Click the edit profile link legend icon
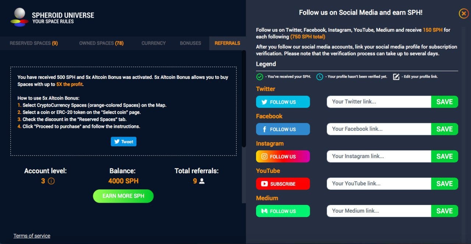This screenshot has height=244, width=471. pyautogui.click(x=396, y=77)
